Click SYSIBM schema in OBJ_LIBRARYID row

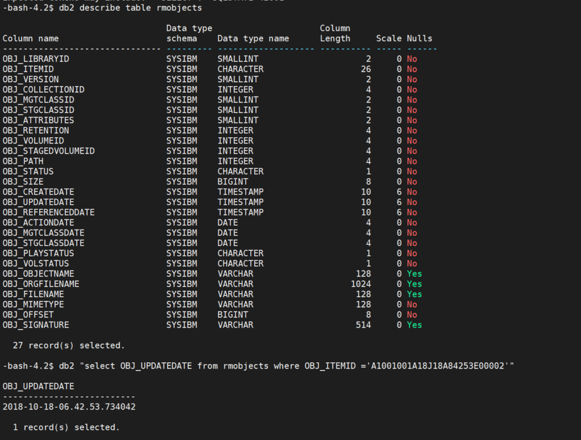[x=182, y=59]
